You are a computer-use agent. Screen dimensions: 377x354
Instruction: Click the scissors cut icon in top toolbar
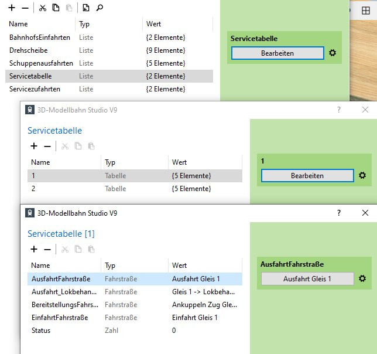pyautogui.click(x=43, y=8)
